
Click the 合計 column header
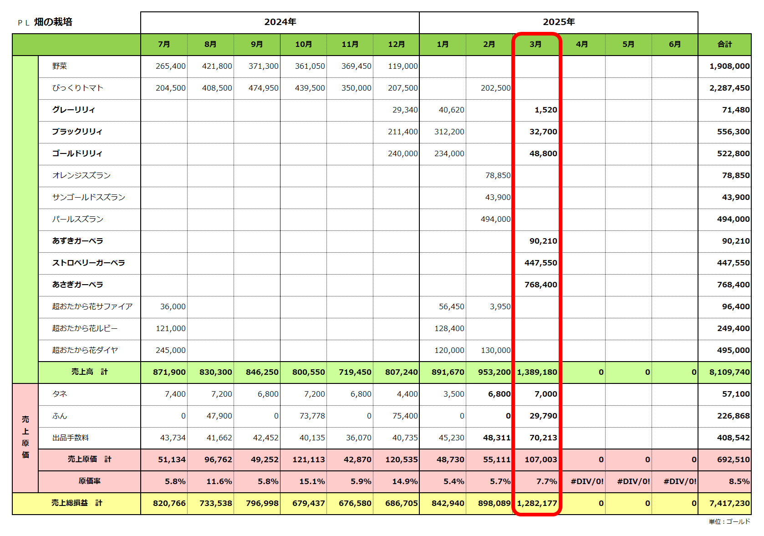724,44
